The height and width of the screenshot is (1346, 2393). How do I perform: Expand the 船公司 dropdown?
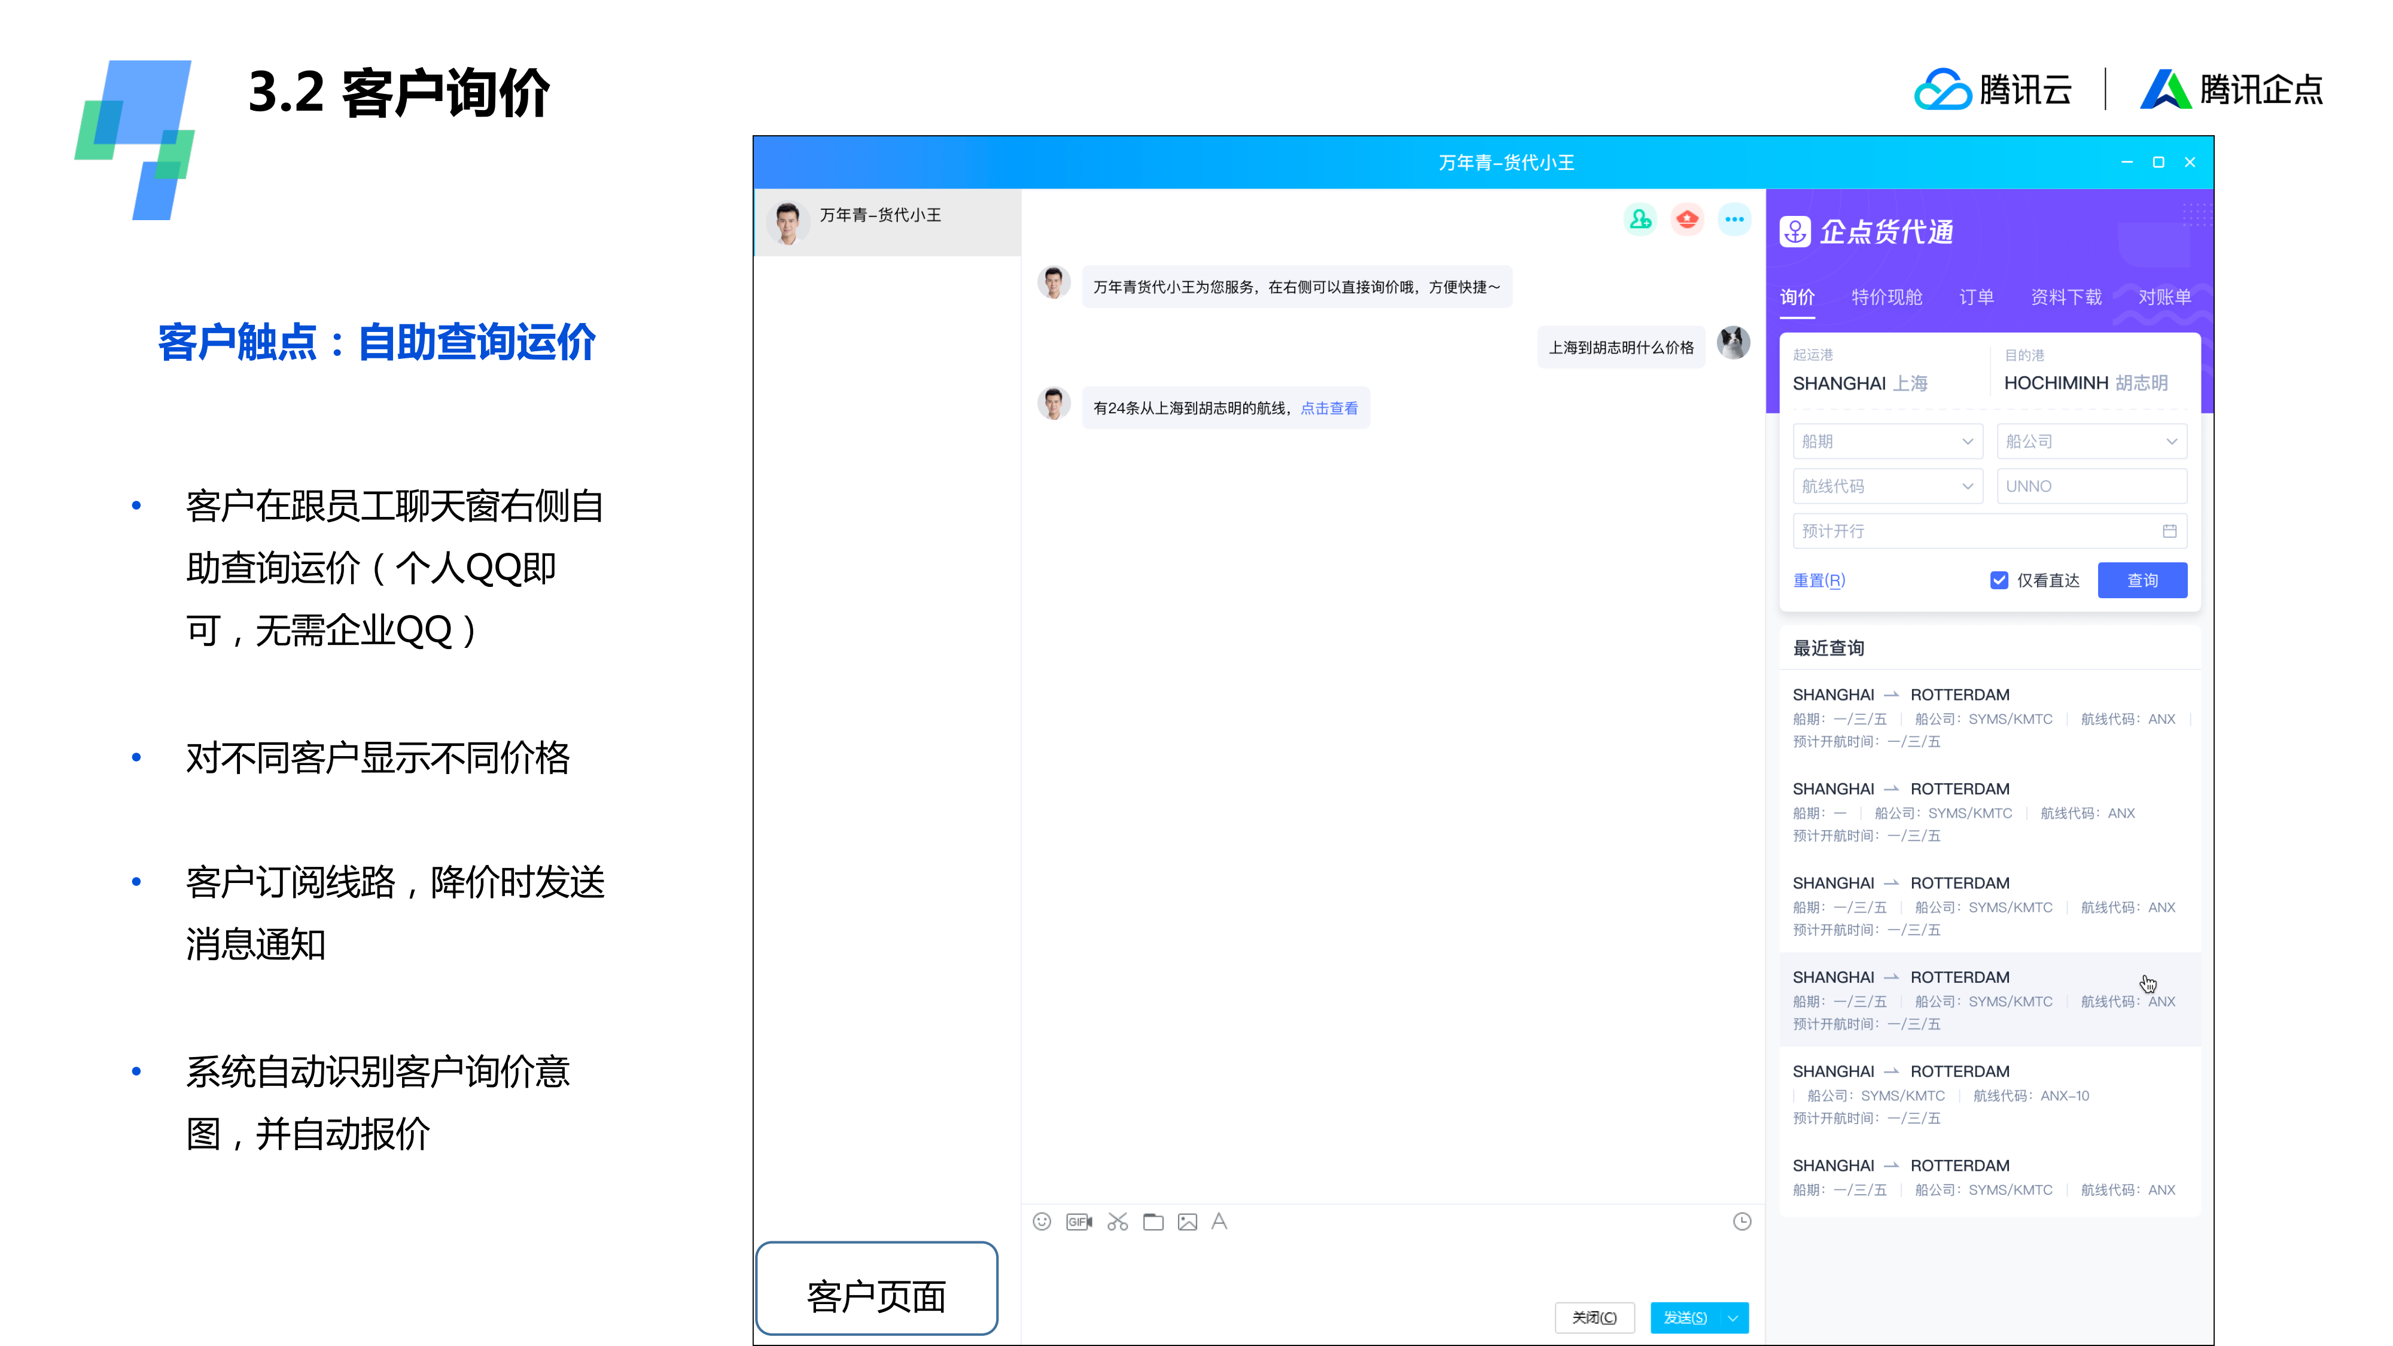point(2092,441)
